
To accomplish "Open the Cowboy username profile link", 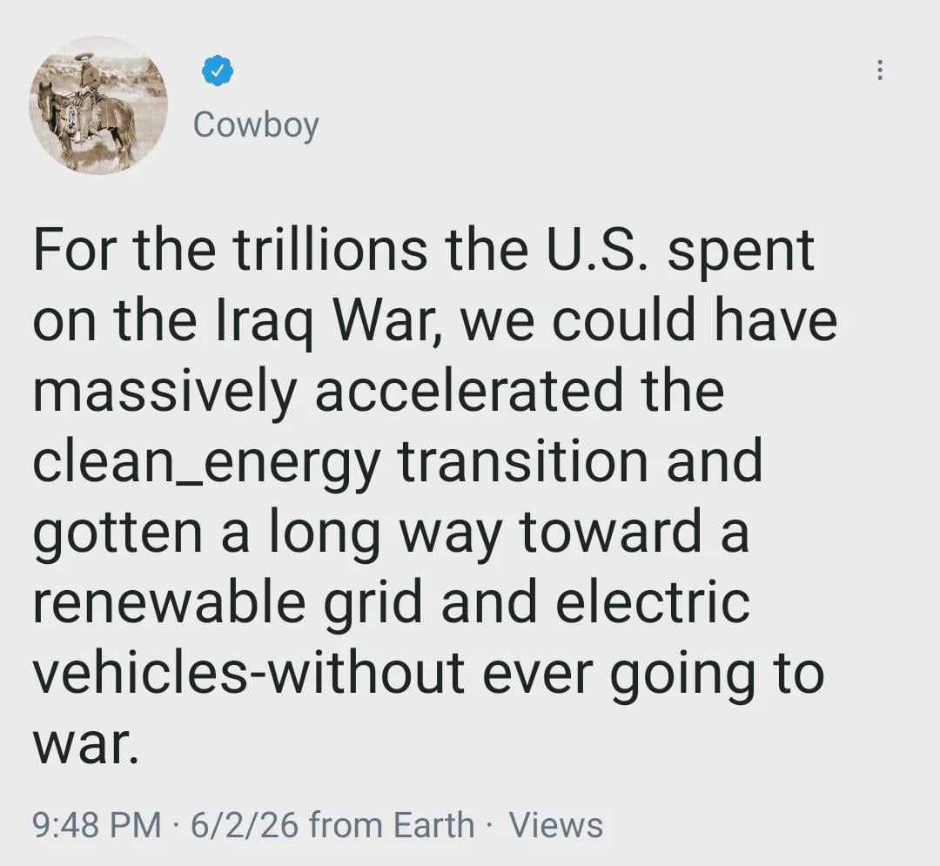I will (x=256, y=124).
